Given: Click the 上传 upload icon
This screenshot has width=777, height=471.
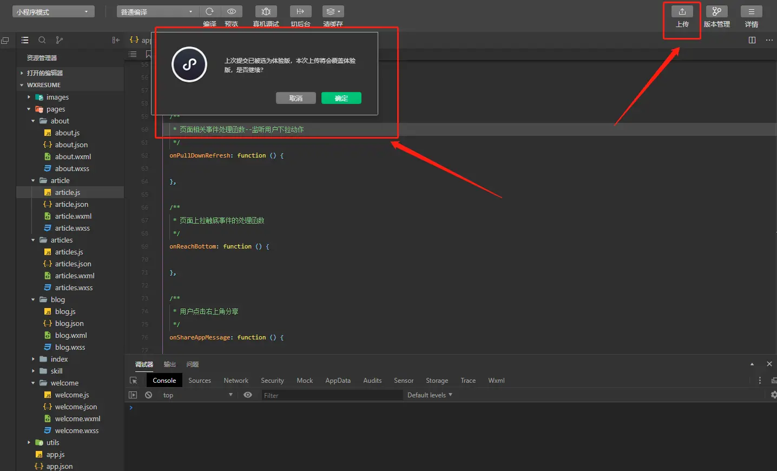Looking at the screenshot, I should coord(682,11).
